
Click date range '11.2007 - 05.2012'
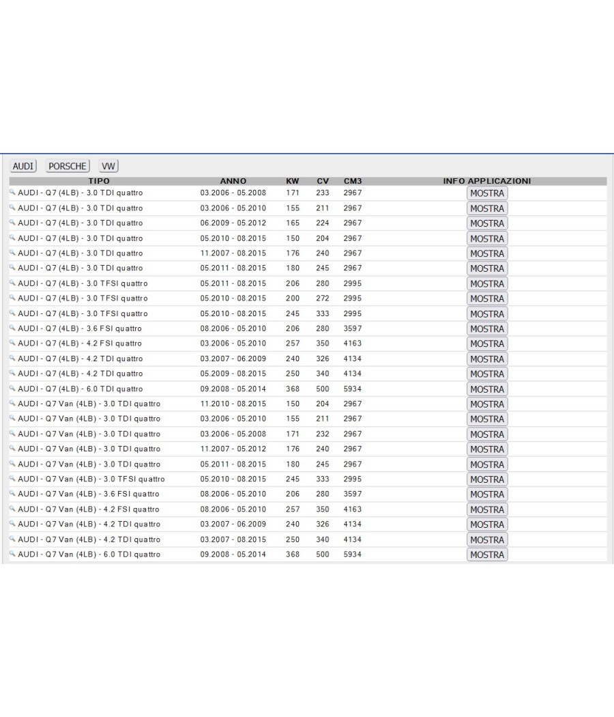(x=233, y=449)
